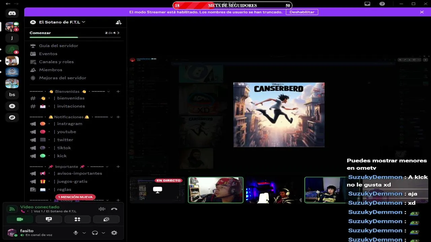Open the server labeled bs
This screenshot has width=431, height=242.
(x=12, y=94)
